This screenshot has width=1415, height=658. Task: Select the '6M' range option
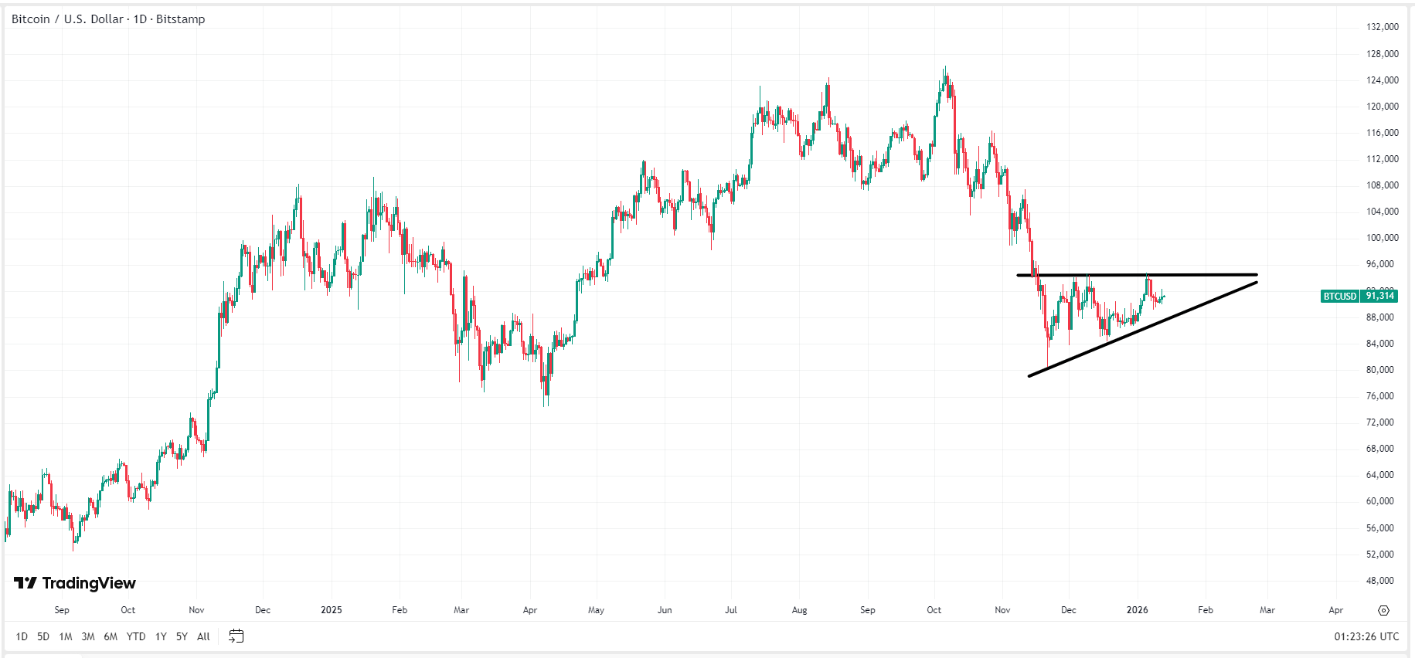tap(110, 636)
